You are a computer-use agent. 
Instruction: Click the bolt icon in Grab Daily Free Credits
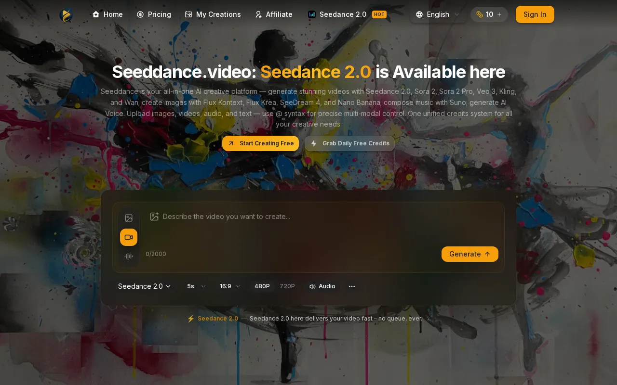(x=314, y=143)
